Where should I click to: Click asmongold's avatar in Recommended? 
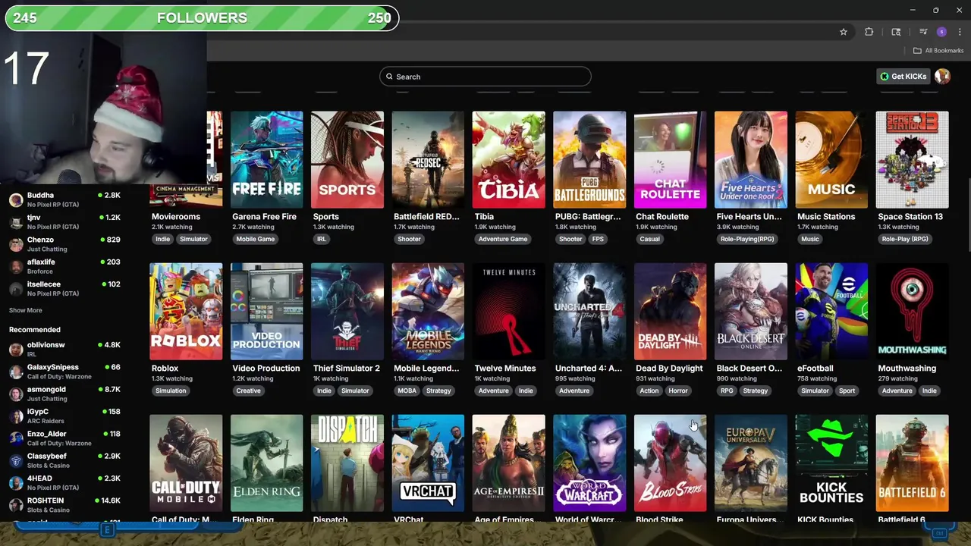[16, 394]
